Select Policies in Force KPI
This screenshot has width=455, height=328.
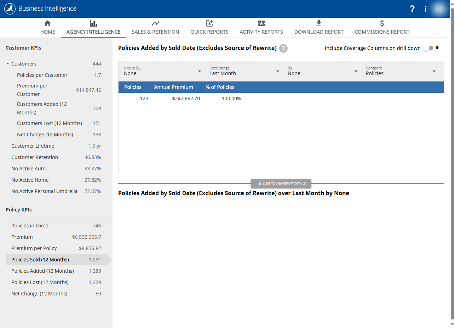56,226
